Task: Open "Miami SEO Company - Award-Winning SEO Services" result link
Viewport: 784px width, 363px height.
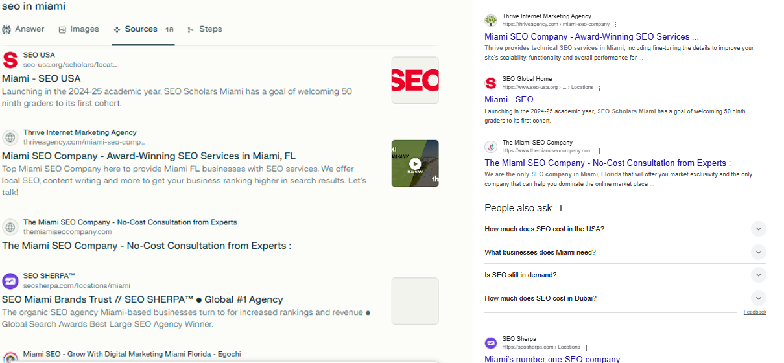Action: 591,37
